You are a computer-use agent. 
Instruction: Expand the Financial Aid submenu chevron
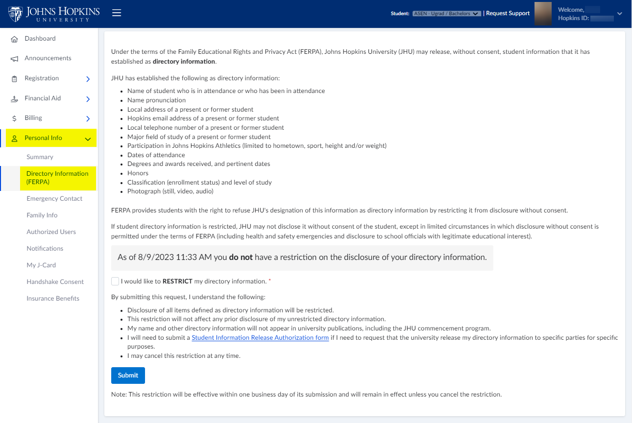pos(88,99)
